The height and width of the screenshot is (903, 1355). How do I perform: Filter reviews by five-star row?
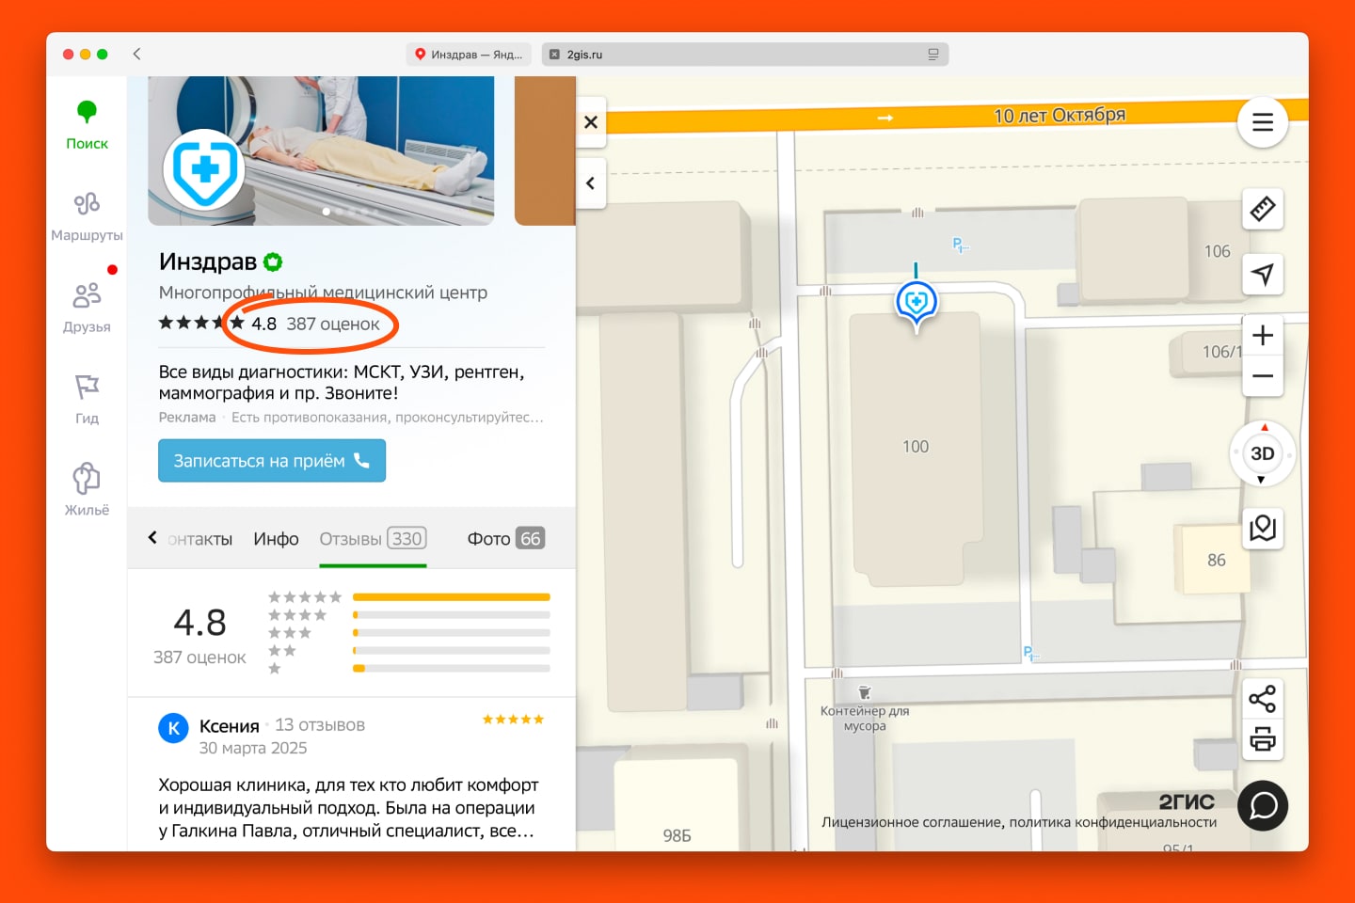pos(408,597)
